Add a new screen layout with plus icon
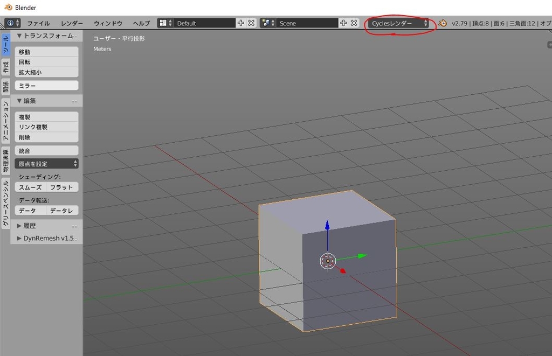The image size is (552, 356). tap(241, 23)
